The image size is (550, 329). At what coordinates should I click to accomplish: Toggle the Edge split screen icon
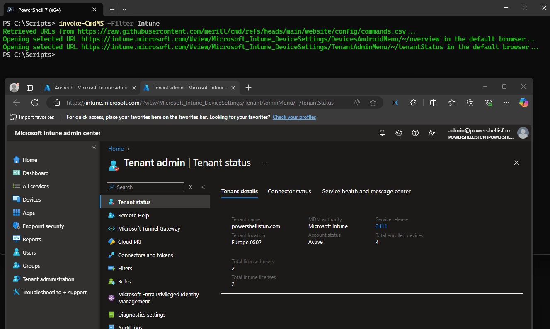[x=433, y=103]
